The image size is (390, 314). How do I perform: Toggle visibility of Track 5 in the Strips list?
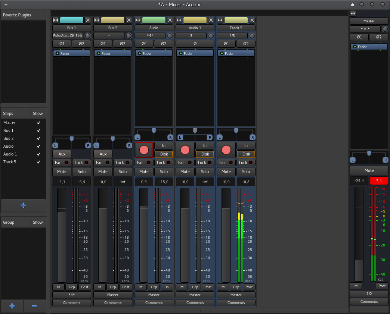[38, 162]
